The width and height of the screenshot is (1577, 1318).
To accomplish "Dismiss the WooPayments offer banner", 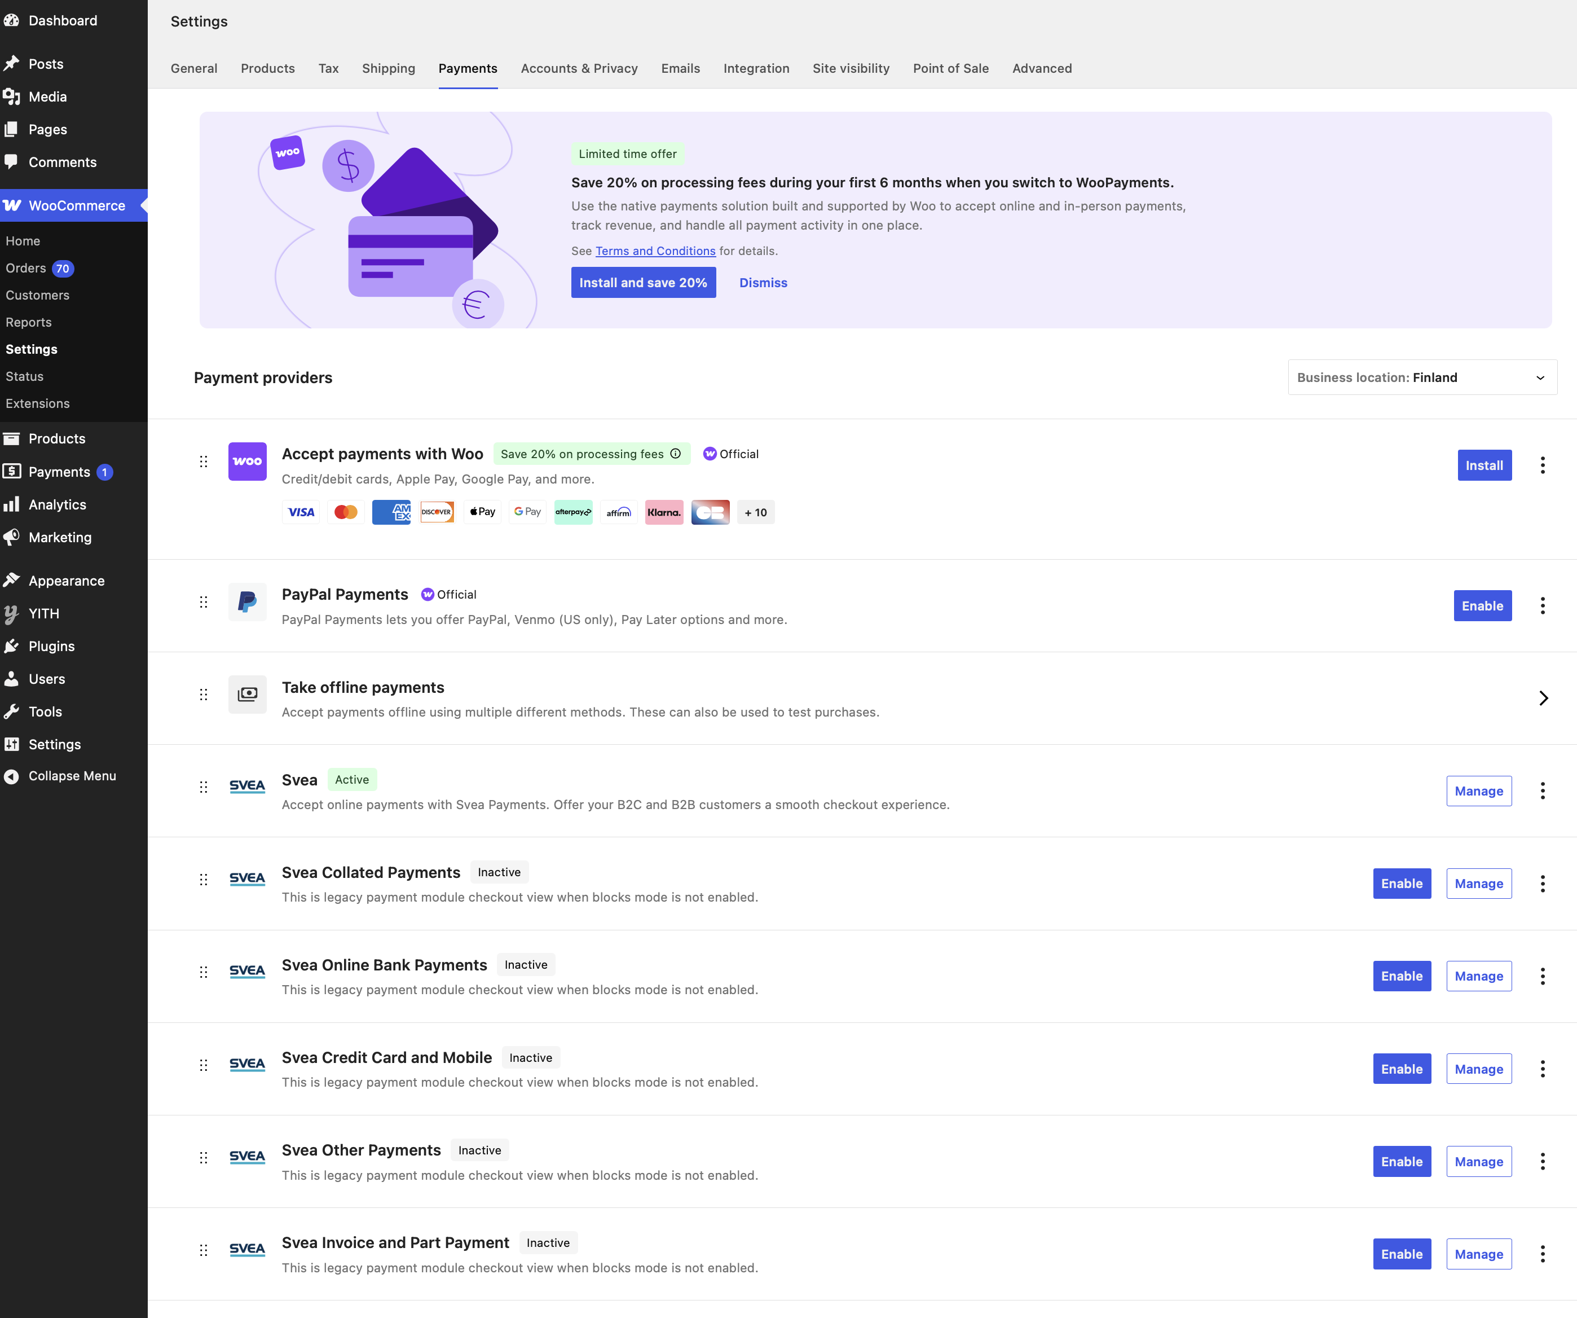I will point(763,282).
